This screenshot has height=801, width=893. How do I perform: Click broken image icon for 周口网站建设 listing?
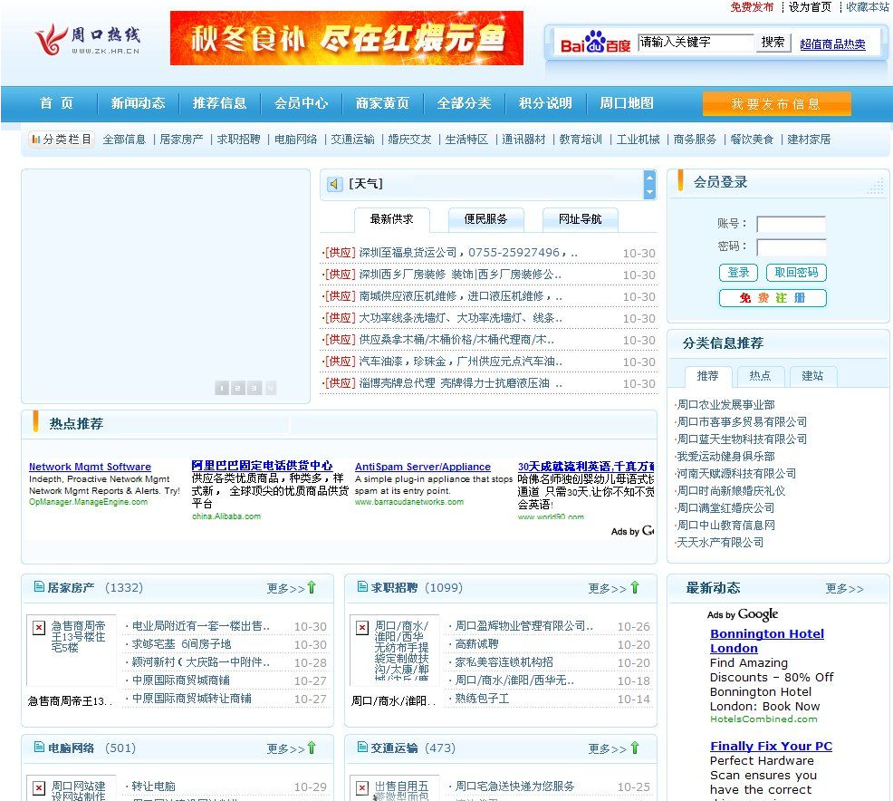(39, 788)
